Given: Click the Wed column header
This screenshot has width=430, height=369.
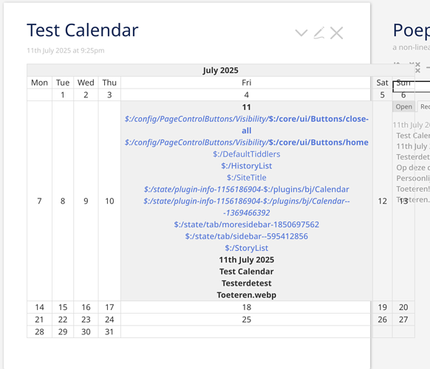Looking at the screenshot, I should 86,83.
